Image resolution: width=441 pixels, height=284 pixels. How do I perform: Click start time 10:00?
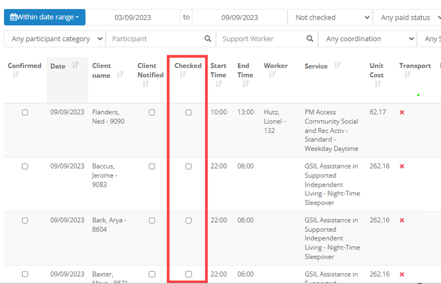click(219, 112)
